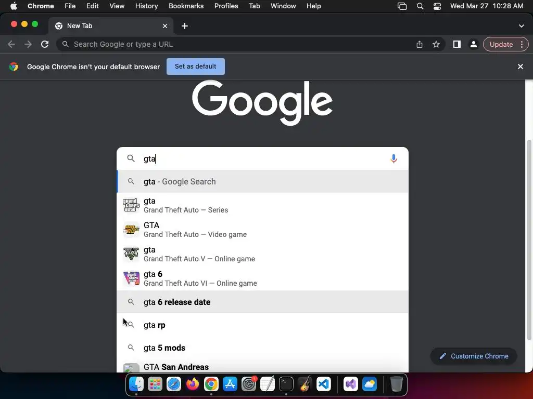Open the tab search chevron
The image size is (533, 399).
pos(522,26)
